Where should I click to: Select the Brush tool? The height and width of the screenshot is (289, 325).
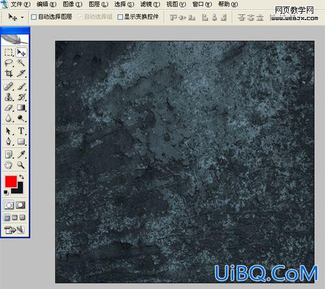click(x=21, y=86)
